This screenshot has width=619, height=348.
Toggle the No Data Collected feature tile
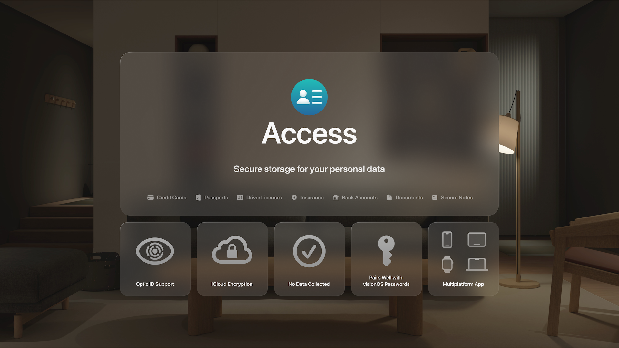point(309,259)
